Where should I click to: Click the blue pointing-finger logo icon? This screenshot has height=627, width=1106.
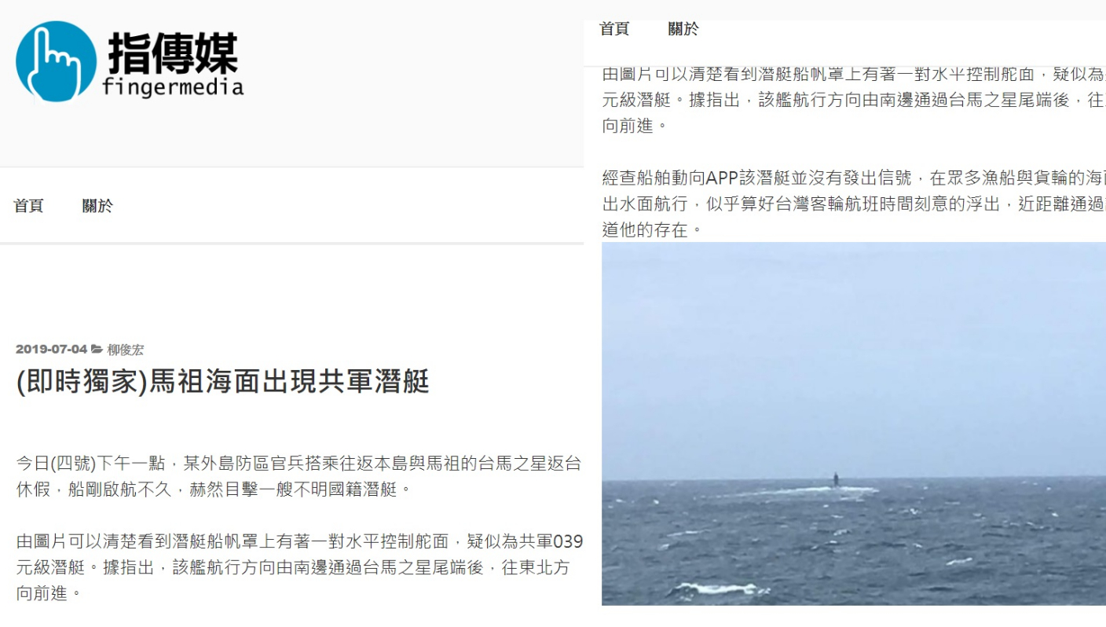pos(56,61)
